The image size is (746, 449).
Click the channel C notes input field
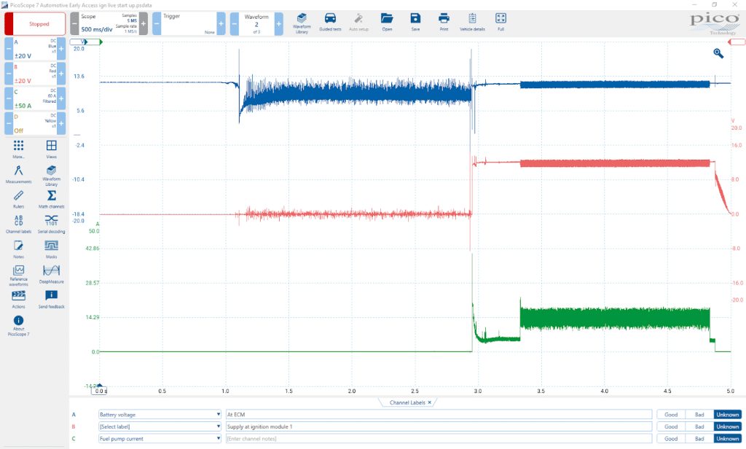[x=439, y=439]
